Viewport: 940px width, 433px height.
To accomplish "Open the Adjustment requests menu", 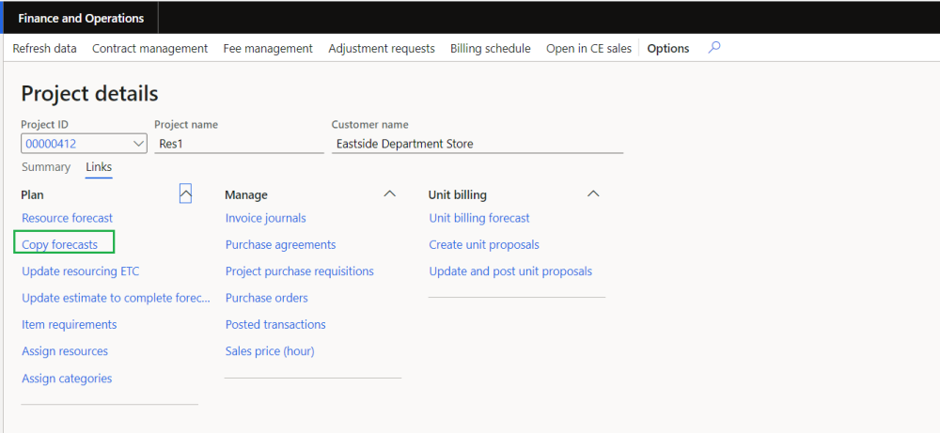I will click(382, 48).
